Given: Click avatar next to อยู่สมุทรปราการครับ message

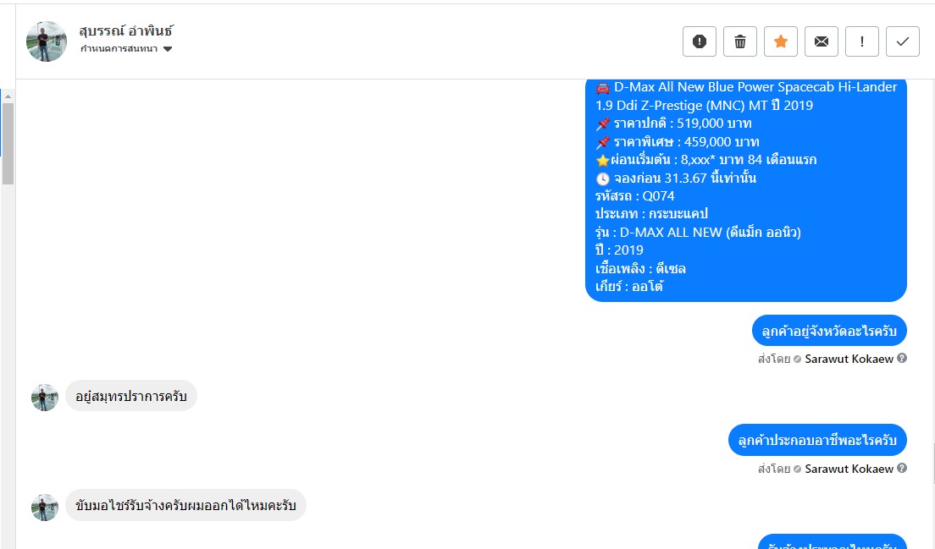Looking at the screenshot, I should pyautogui.click(x=45, y=398).
